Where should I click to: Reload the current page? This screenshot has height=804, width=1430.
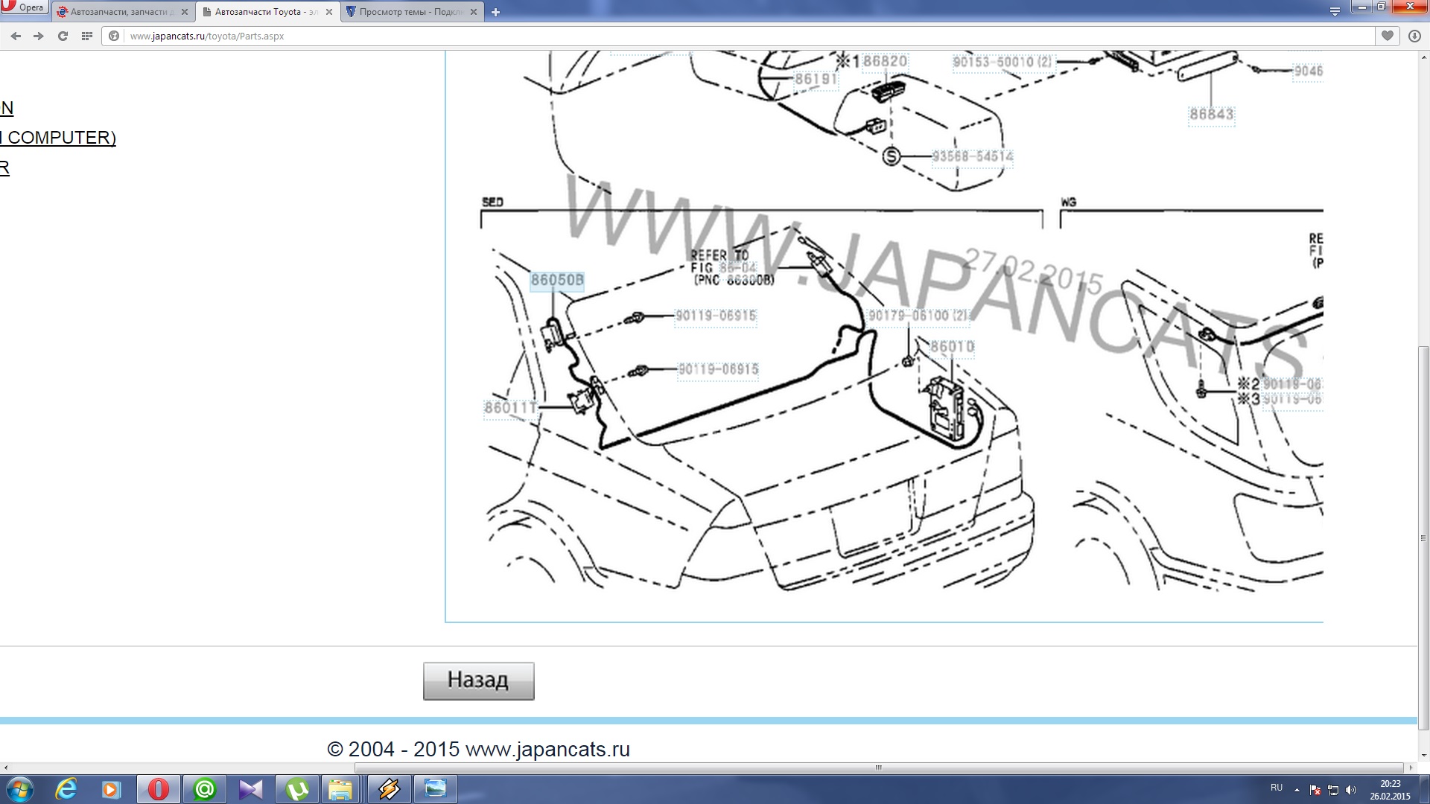tap(63, 36)
